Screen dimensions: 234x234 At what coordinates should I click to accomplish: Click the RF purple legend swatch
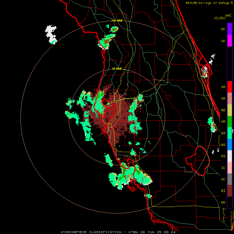click(x=230, y=29)
